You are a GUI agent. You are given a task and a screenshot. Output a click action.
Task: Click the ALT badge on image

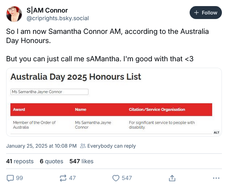pyautogui.click(x=216, y=132)
